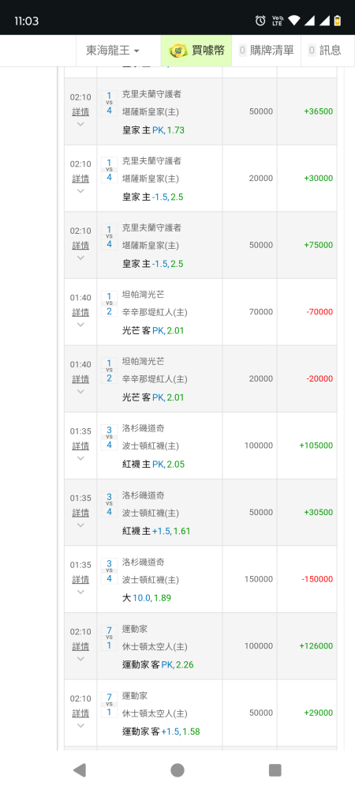Tap the Android back navigation icon
The width and height of the screenshot is (355, 790).
tap(80, 769)
